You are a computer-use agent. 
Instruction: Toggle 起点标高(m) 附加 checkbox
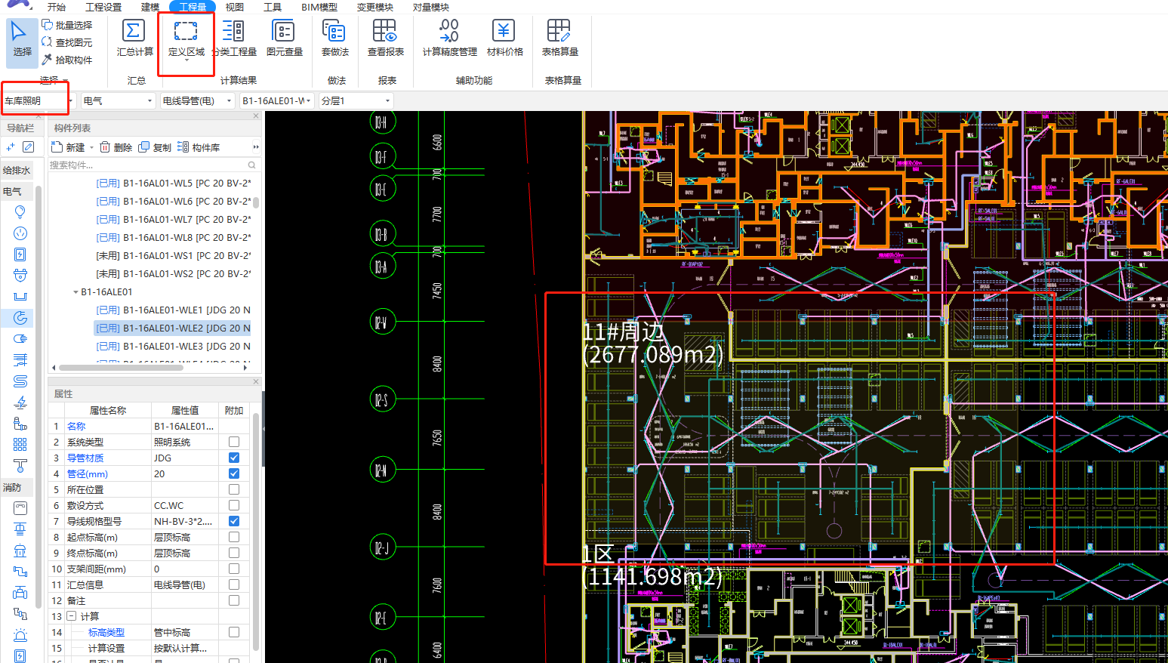coord(234,537)
